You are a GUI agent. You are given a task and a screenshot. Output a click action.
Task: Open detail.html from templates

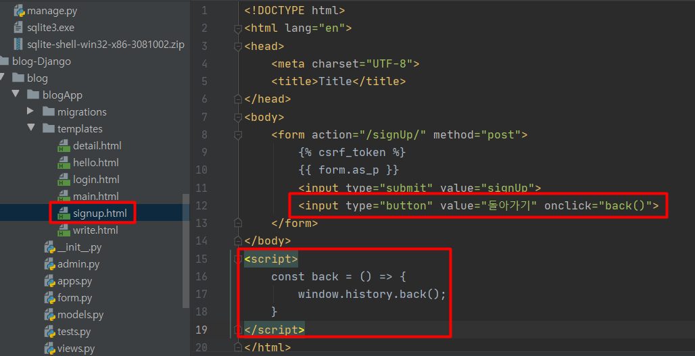(x=97, y=146)
